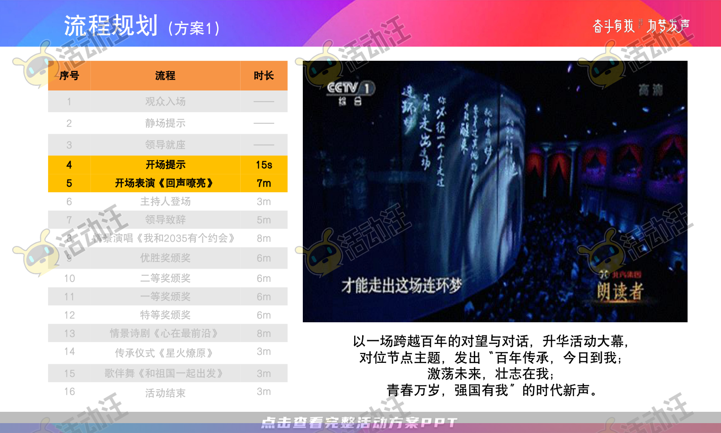
Task: Click the CCTV 1 logo in the image
Action: click(x=351, y=93)
